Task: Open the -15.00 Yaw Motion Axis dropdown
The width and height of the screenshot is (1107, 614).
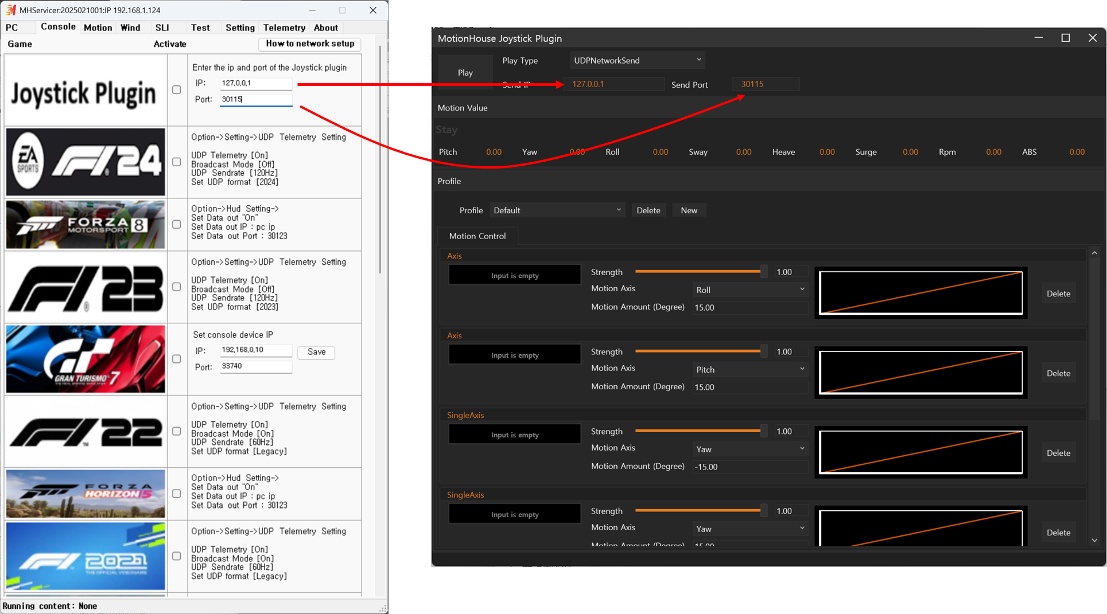Action: (750, 449)
